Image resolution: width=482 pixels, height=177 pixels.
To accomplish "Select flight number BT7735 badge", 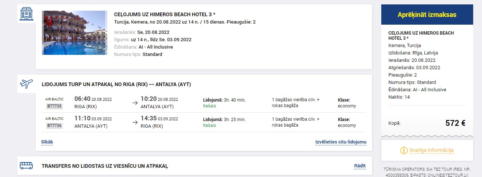I will point(54,106).
